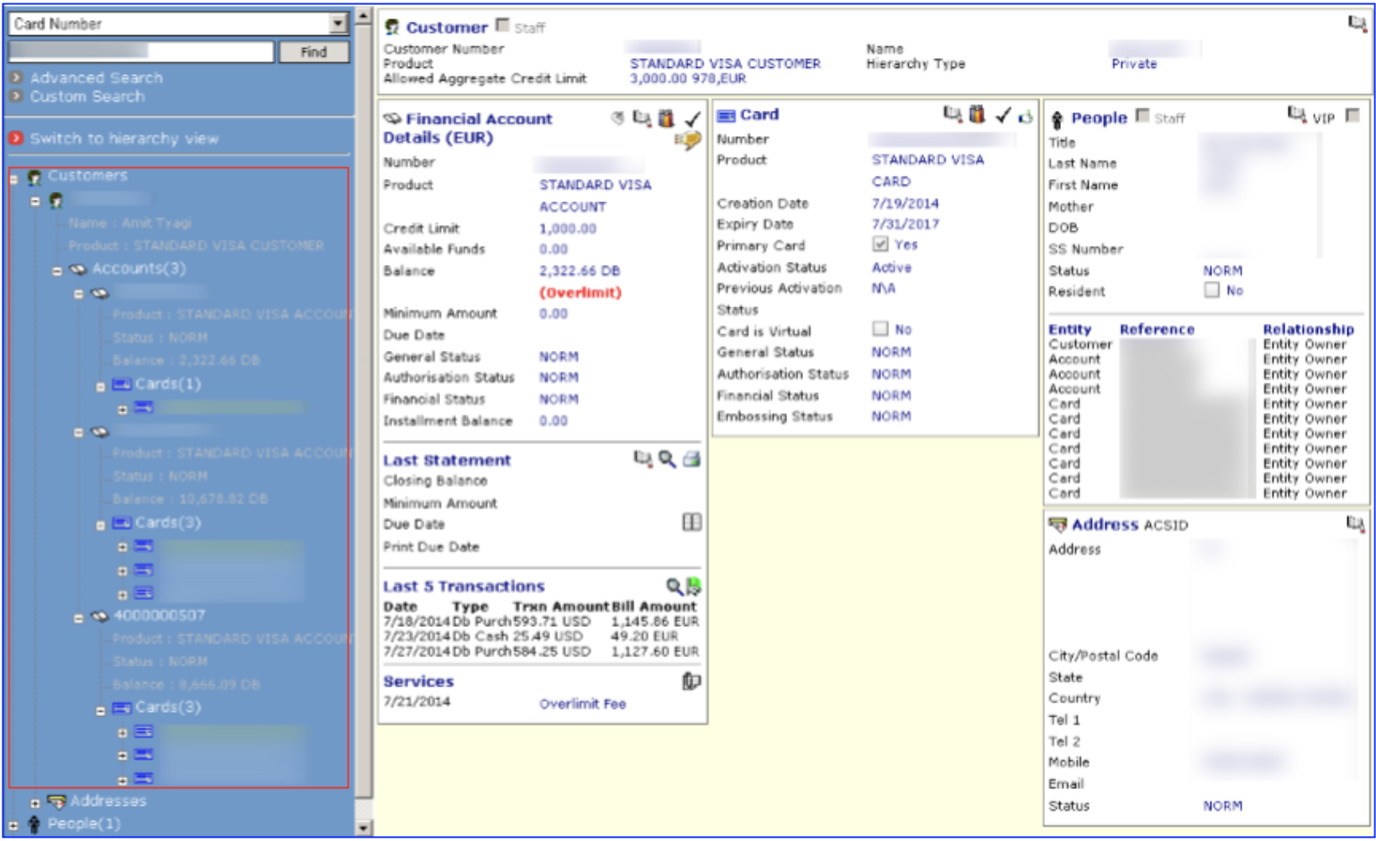This screenshot has height=841, width=1376.
Task: Select the Accounts(3) tree label
Action: point(139,269)
